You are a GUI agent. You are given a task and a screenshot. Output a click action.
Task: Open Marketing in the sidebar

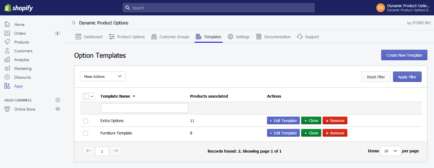coord(23,68)
